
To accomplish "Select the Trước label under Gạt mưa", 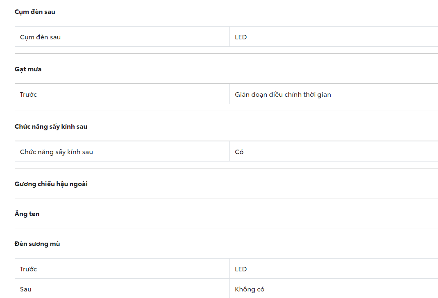I will pyautogui.click(x=28, y=95).
